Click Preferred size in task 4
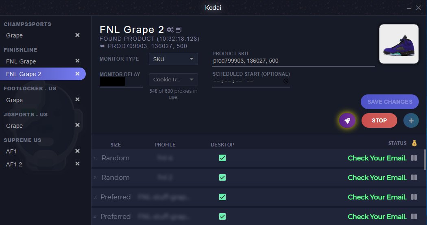 click(x=115, y=216)
